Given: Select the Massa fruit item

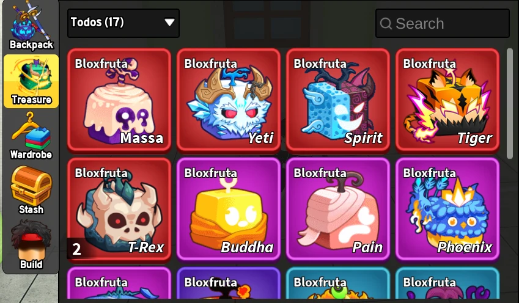Looking at the screenshot, I should pos(119,101).
